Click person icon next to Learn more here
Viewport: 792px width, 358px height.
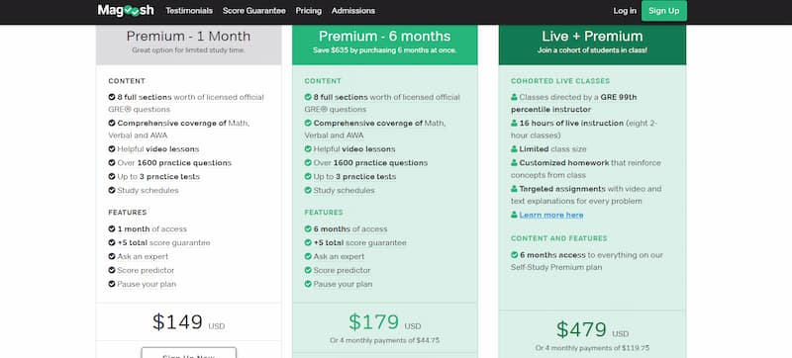click(514, 215)
